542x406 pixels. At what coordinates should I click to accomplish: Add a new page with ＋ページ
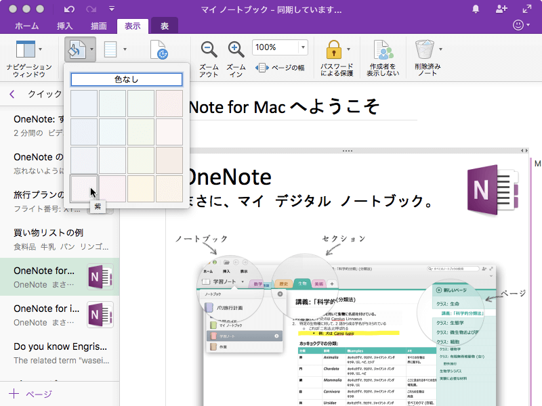30,393
